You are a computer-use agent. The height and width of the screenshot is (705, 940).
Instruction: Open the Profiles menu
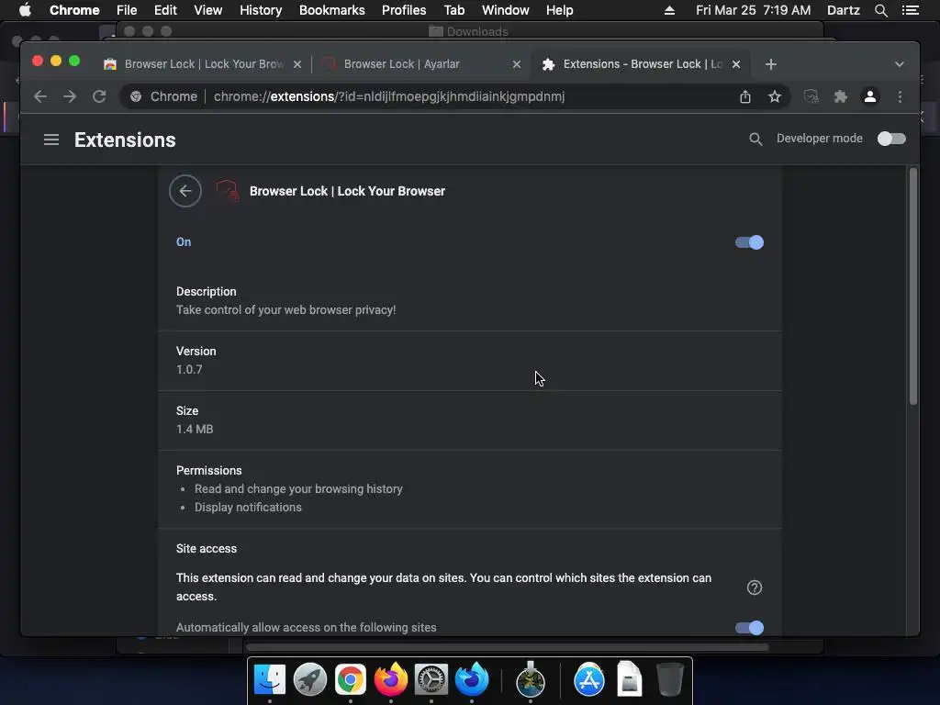[404, 10]
